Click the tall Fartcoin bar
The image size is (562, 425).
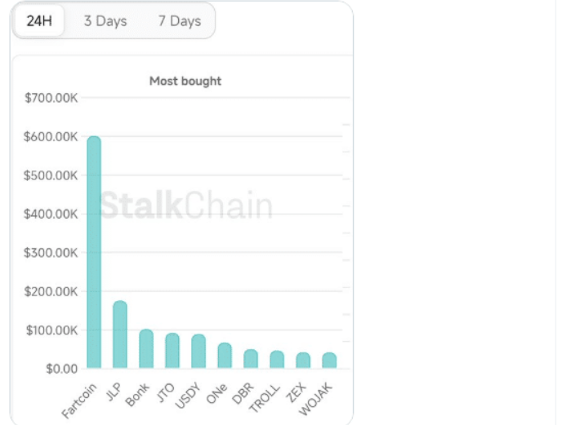94,253
